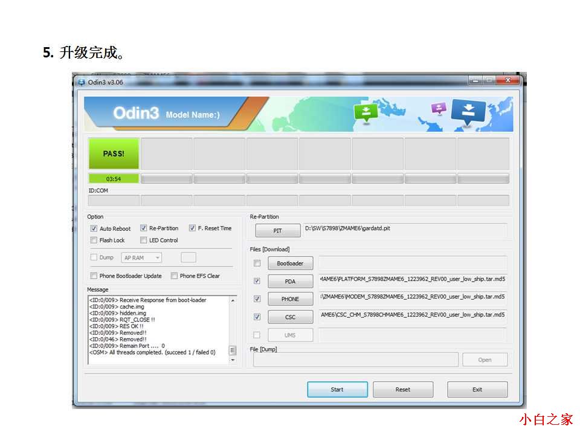Image resolution: width=580 pixels, height=435 pixels.
Task: Uncheck the Re-Partition option
Action: pyautogui.click(x=144, y=228)
